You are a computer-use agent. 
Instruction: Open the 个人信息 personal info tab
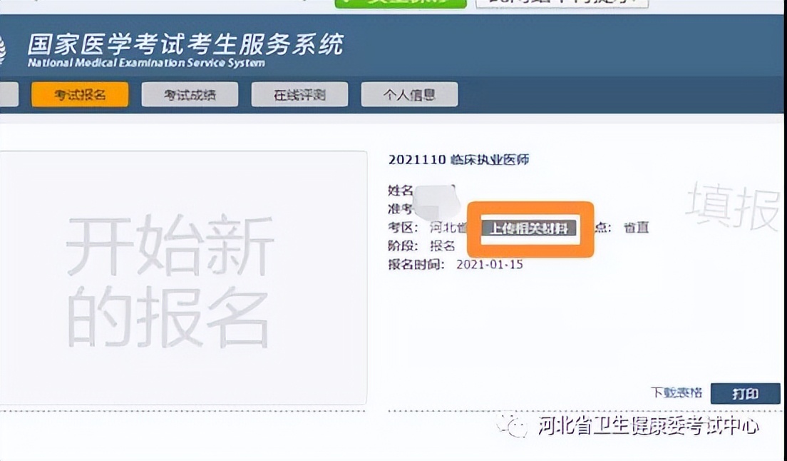pos(410,93)
